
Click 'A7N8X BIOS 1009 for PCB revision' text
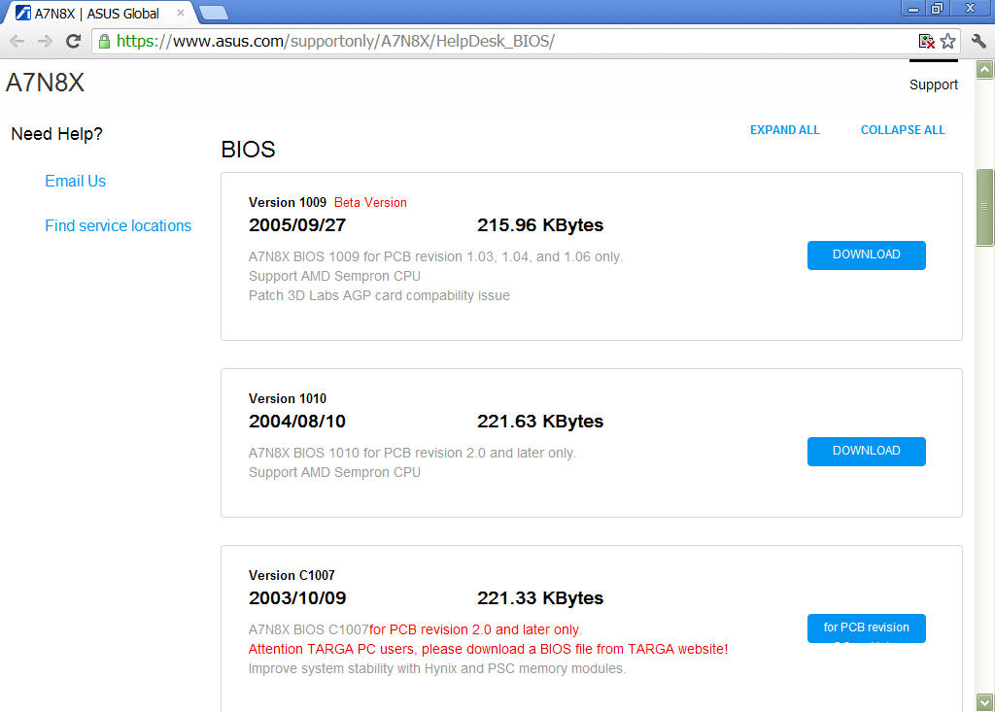pyautogui.click(x=436, y=257)
